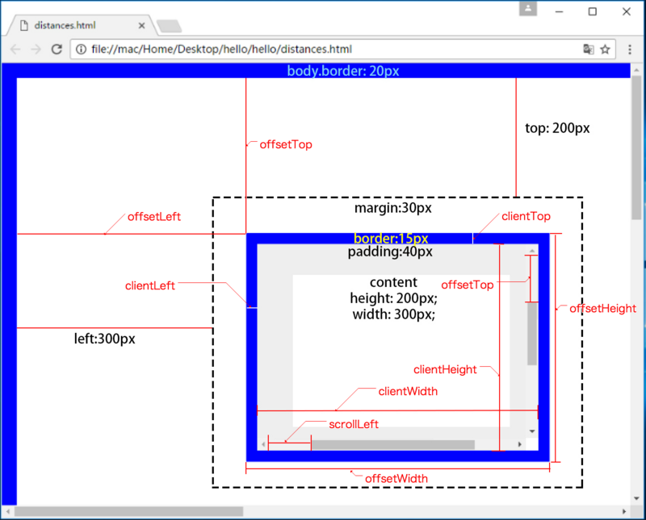The image size is (646, 520).
Task: Click the 'offsetTop' label inside the content box
Action: click(x=468, y=285)
